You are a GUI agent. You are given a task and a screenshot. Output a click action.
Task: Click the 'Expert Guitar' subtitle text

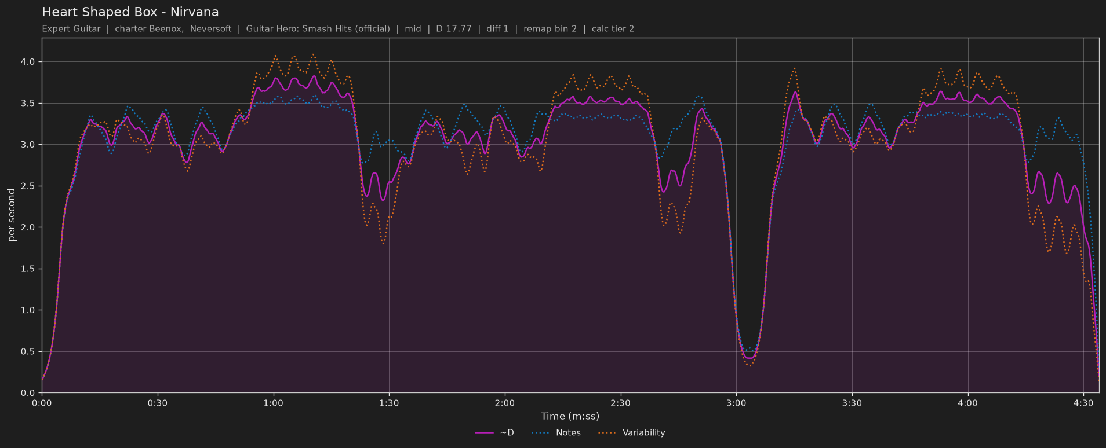(71, 28)
